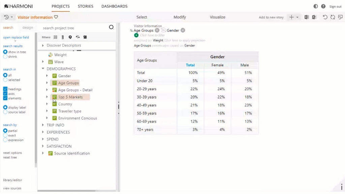Select search by 'expression' radio
The image size is (345, 194).
pyautogui.click(x=5, y=140)
